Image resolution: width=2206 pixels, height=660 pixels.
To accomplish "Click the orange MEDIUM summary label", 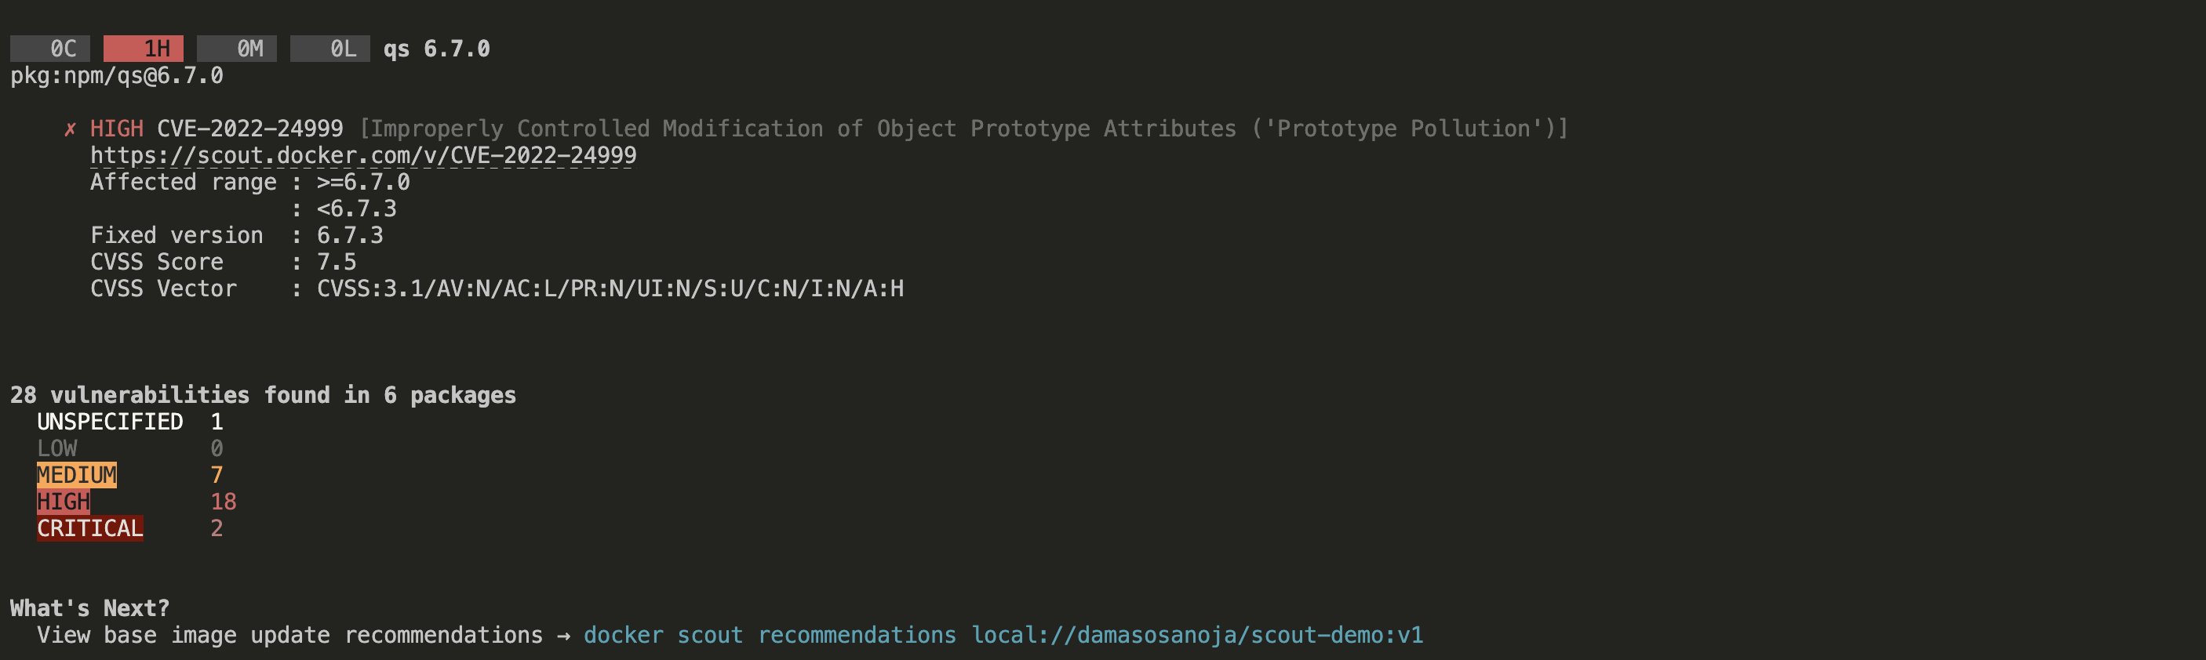I will (77, 475).
